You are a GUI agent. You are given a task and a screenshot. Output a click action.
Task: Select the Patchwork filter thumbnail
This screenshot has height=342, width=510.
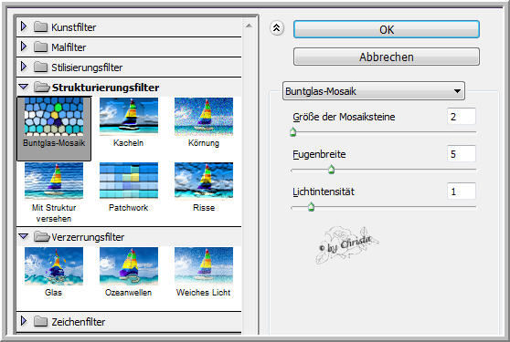pyautogui.click(x=129, y=181)
